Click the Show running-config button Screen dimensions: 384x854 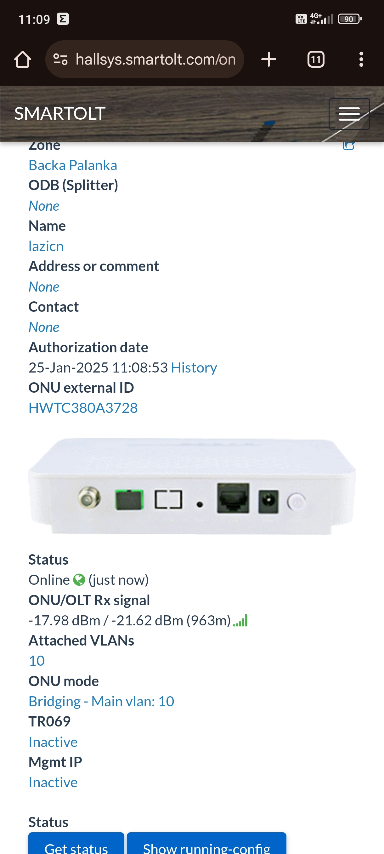click(x=207, y=844)
